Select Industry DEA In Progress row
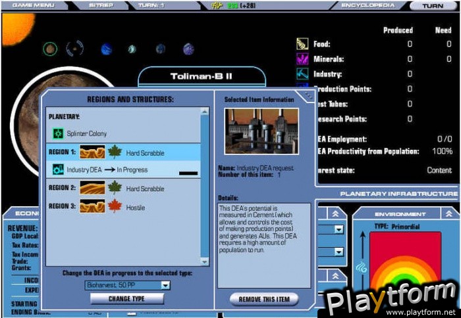The width and height of the screenshot is (461, 318). pos(123,170)
